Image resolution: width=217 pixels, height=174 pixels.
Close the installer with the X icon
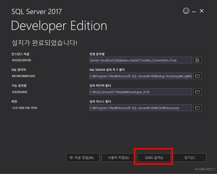pyautogui.click(x=202, y=11)
